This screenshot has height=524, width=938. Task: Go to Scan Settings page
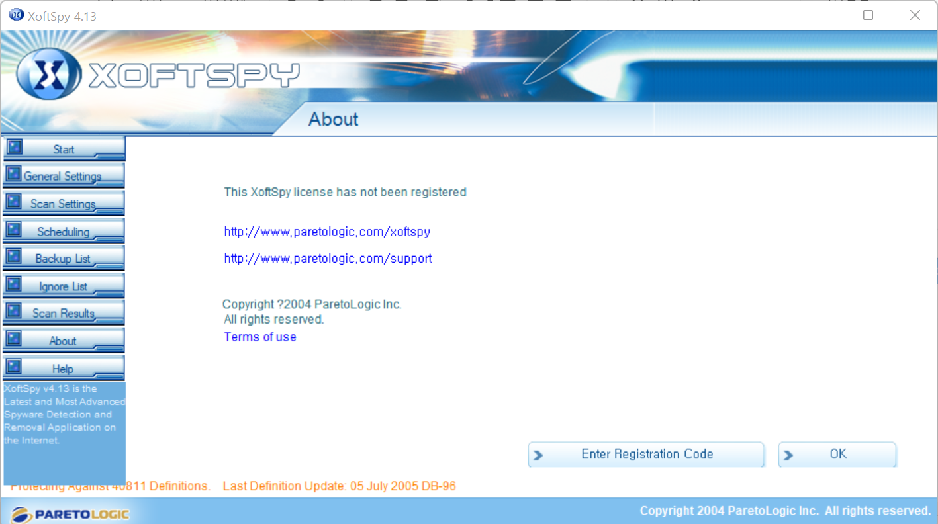(64, 204)
